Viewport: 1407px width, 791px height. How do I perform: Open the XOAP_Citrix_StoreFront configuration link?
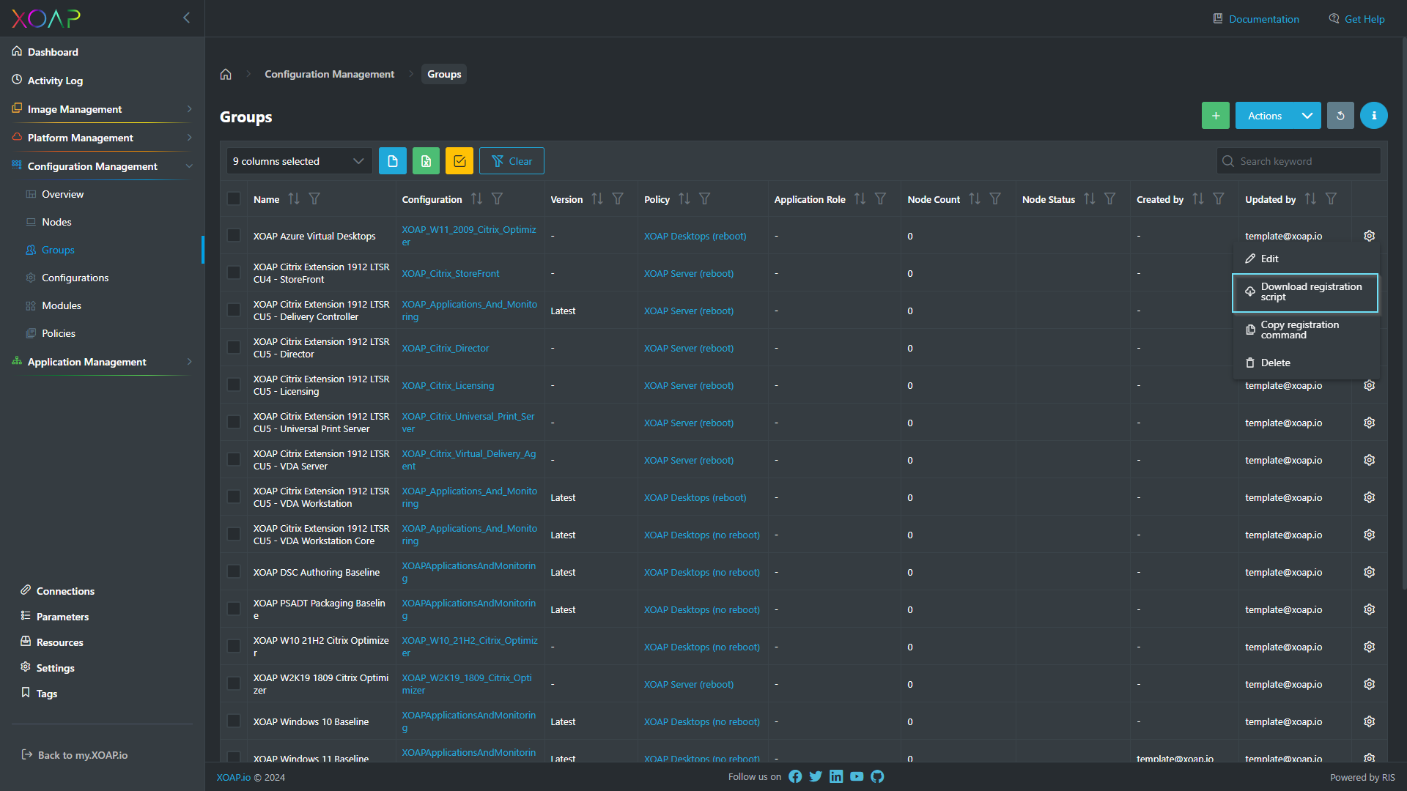click(x=450, y=273)
